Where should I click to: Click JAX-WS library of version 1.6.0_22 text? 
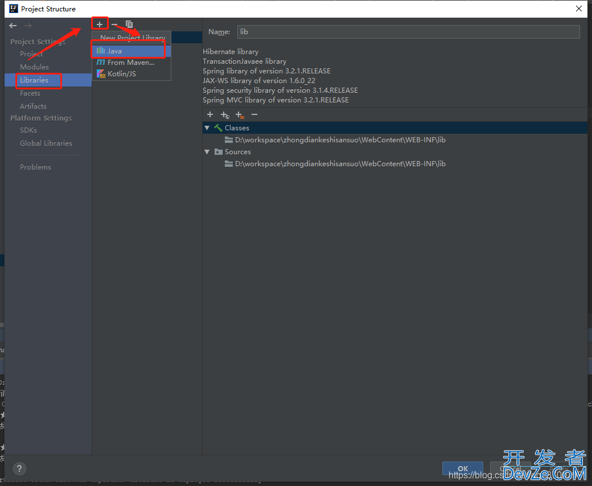pyautogui.click(x=259, y=81)
